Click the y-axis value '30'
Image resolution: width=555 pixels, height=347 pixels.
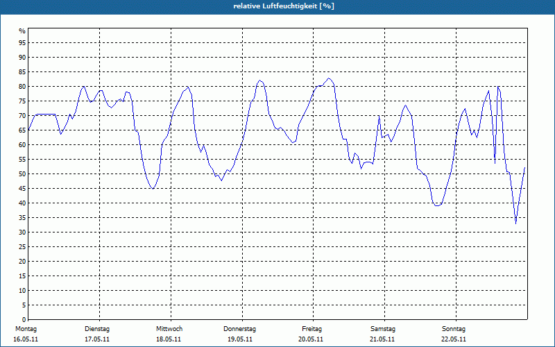pos(22,232)
